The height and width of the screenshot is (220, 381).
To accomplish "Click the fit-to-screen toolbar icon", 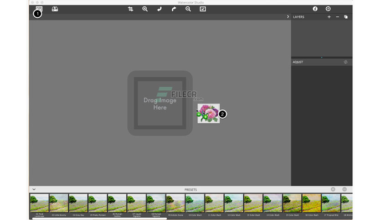I will tap(203, 9).
